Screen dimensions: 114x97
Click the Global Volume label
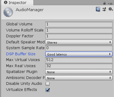coord(19,24)
